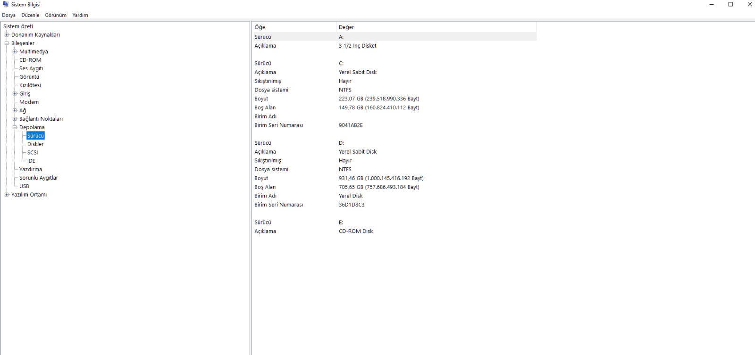Collapse the Depolama node

(x=15, y=127)
